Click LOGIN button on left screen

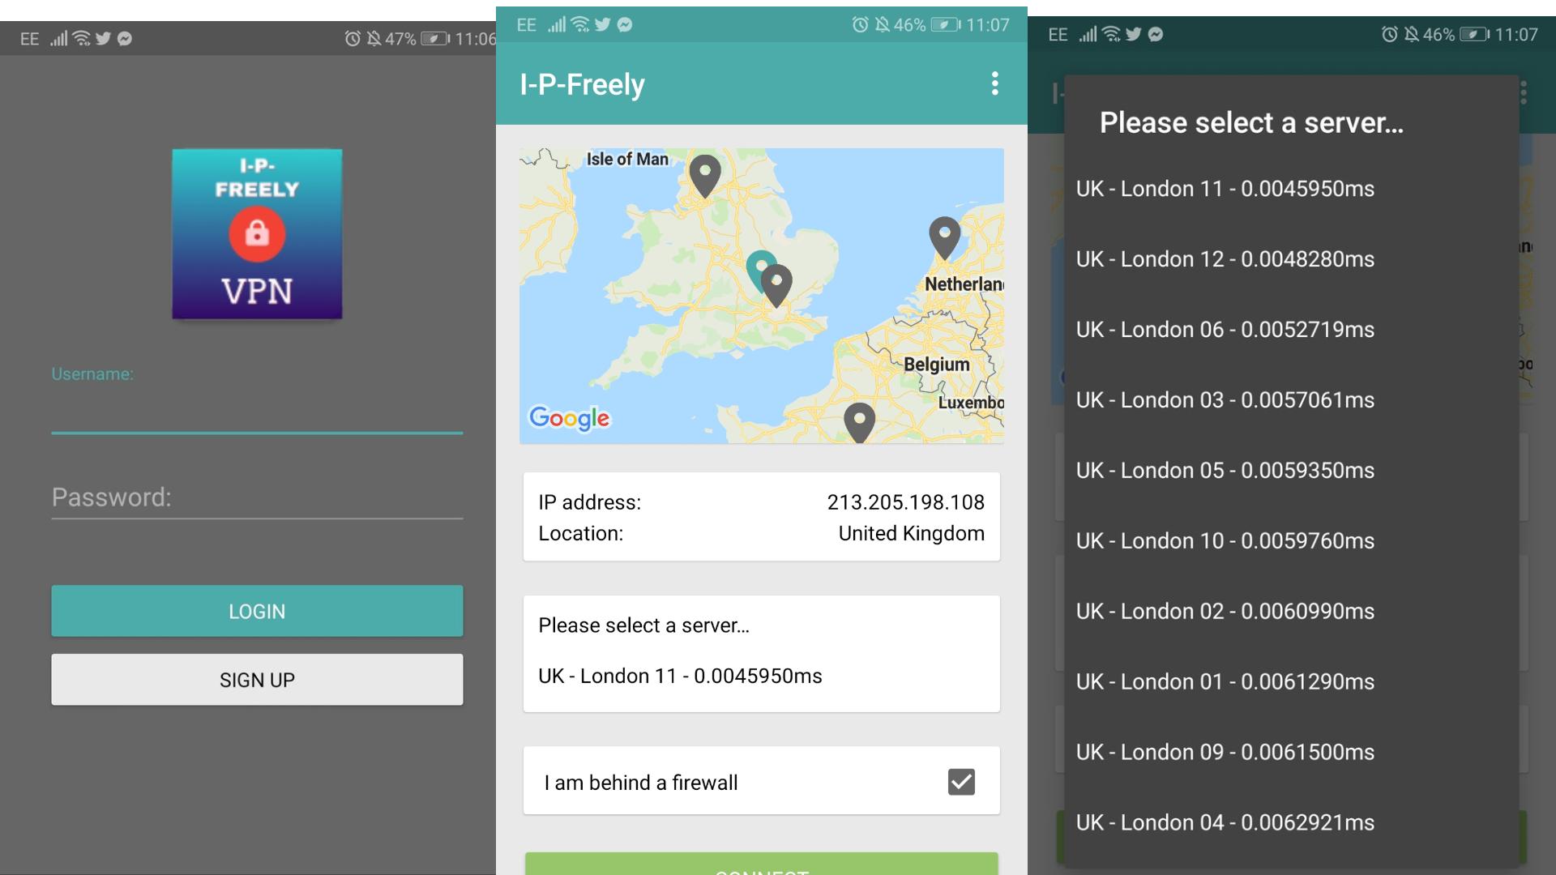tap(256, 610)
